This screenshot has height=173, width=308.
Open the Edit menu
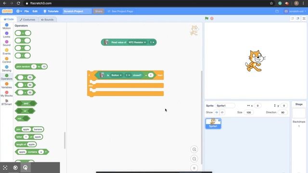[35, 12]
